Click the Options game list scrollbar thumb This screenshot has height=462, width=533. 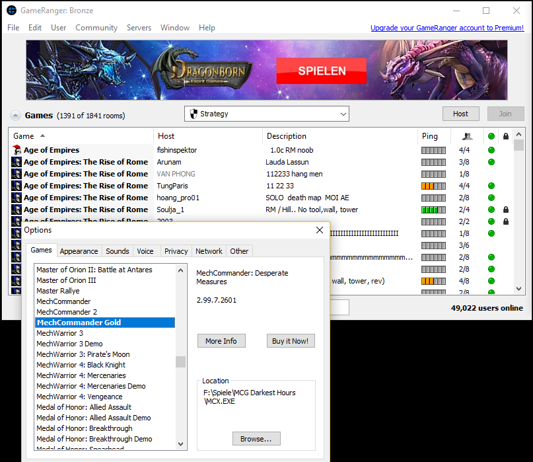pyautogui.click(x=181, y=362)
